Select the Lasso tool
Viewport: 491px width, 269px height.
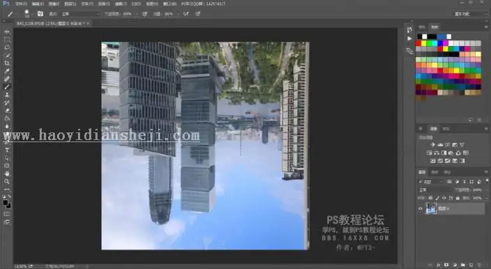7,47
